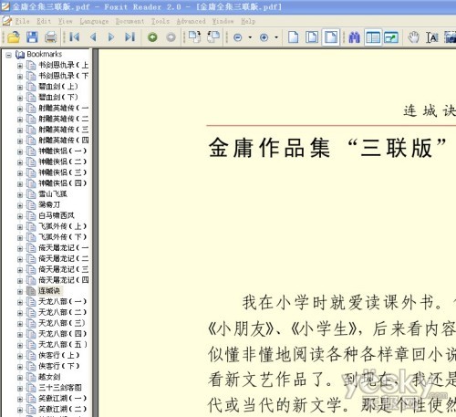
Task: Open zoom in dropdown arrow
Action: 276,37
